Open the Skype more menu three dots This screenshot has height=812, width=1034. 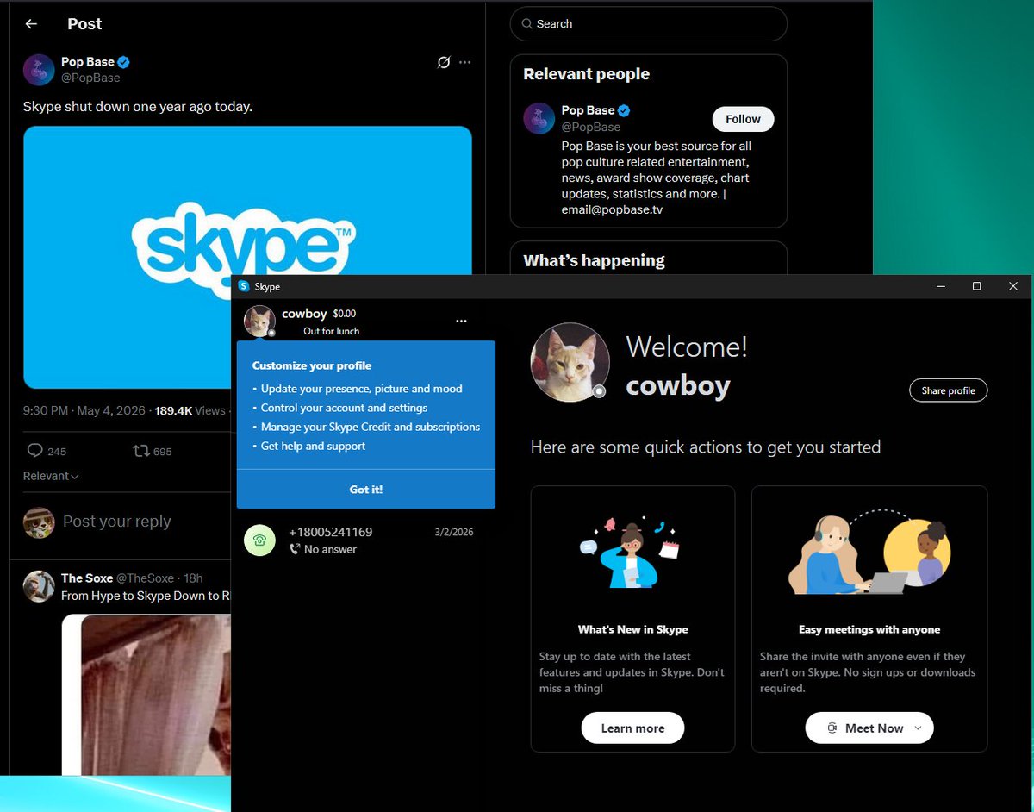(x=461, y=321)
